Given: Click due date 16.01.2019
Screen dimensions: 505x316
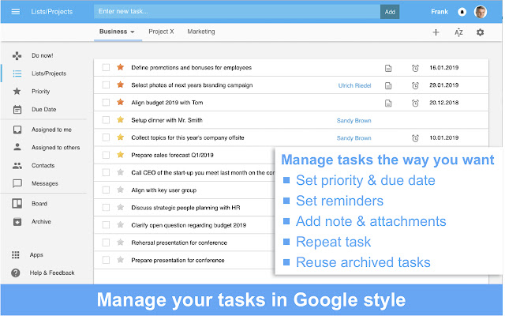Looking at the screenshot, I should tap(443, 68).
